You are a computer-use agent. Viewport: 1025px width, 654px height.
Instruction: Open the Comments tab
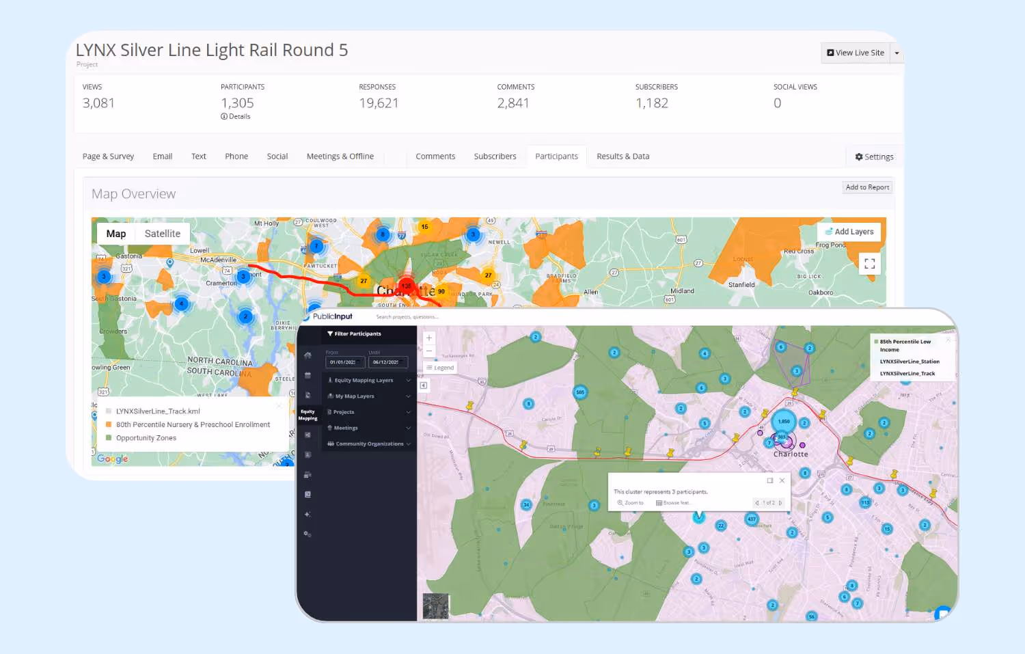click(435, 156)
